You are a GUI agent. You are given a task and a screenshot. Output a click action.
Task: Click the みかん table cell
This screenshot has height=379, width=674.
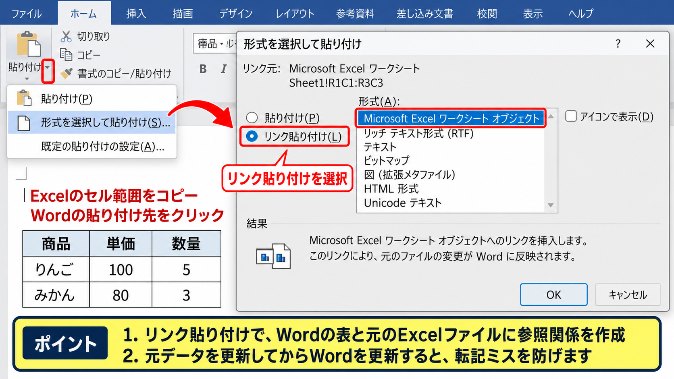click(x=56, y=295)
